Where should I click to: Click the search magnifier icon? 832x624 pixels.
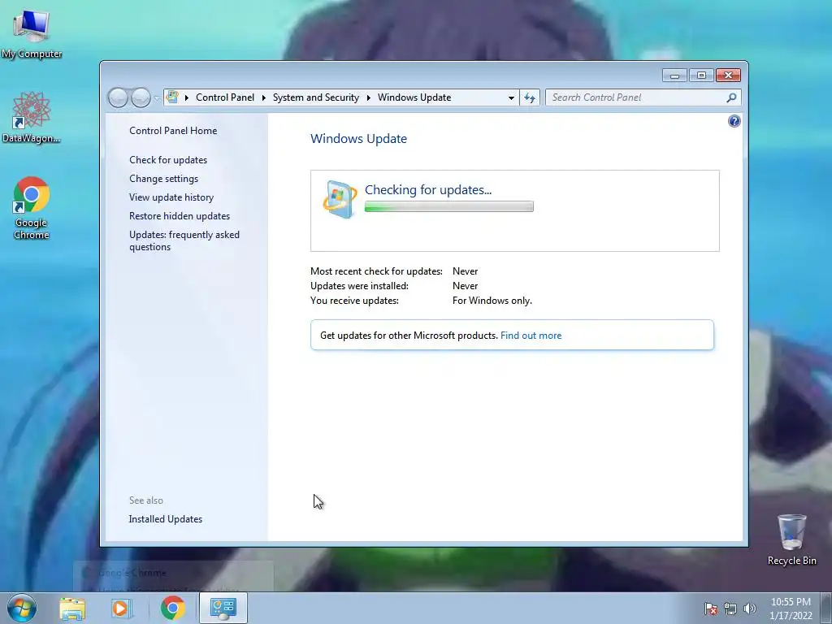[732, 97]
